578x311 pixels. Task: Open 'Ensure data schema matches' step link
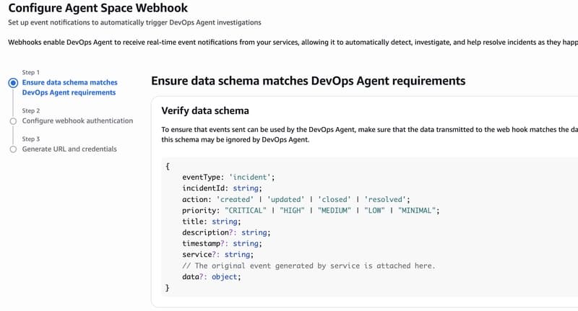click(x=69, y=87)
